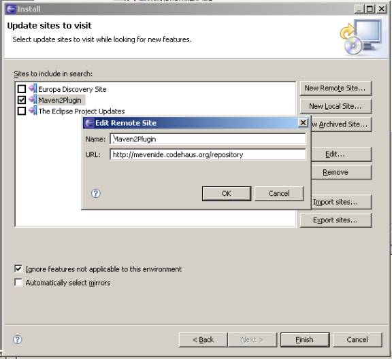
Task: Click into the URL text field
Action: (x=208, y=154)
